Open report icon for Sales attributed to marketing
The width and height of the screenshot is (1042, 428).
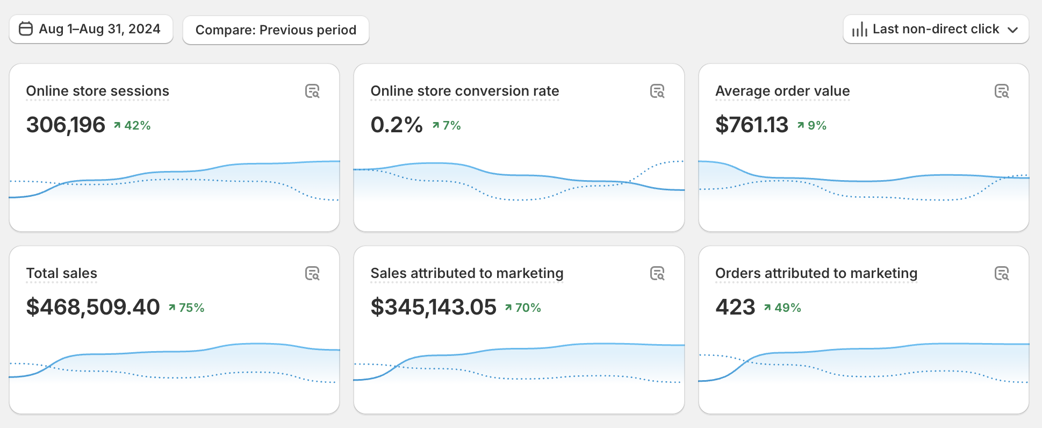pos(657,274)
